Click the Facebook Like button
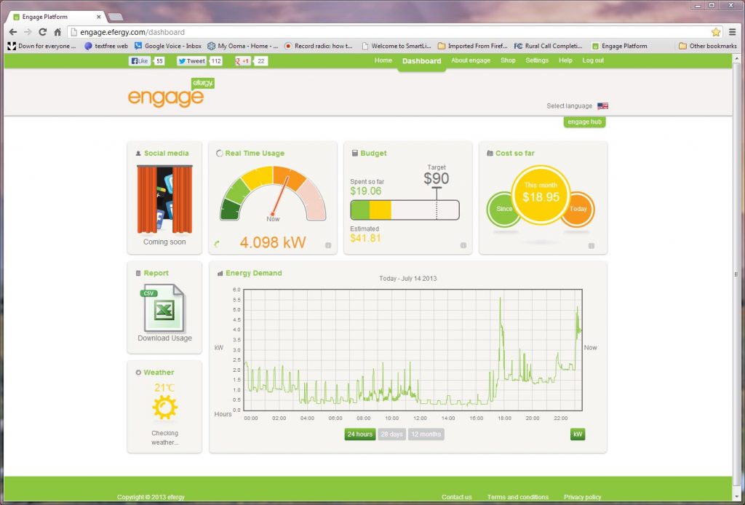Viewport: 745px width, 505px height. [x=140, y=61]
